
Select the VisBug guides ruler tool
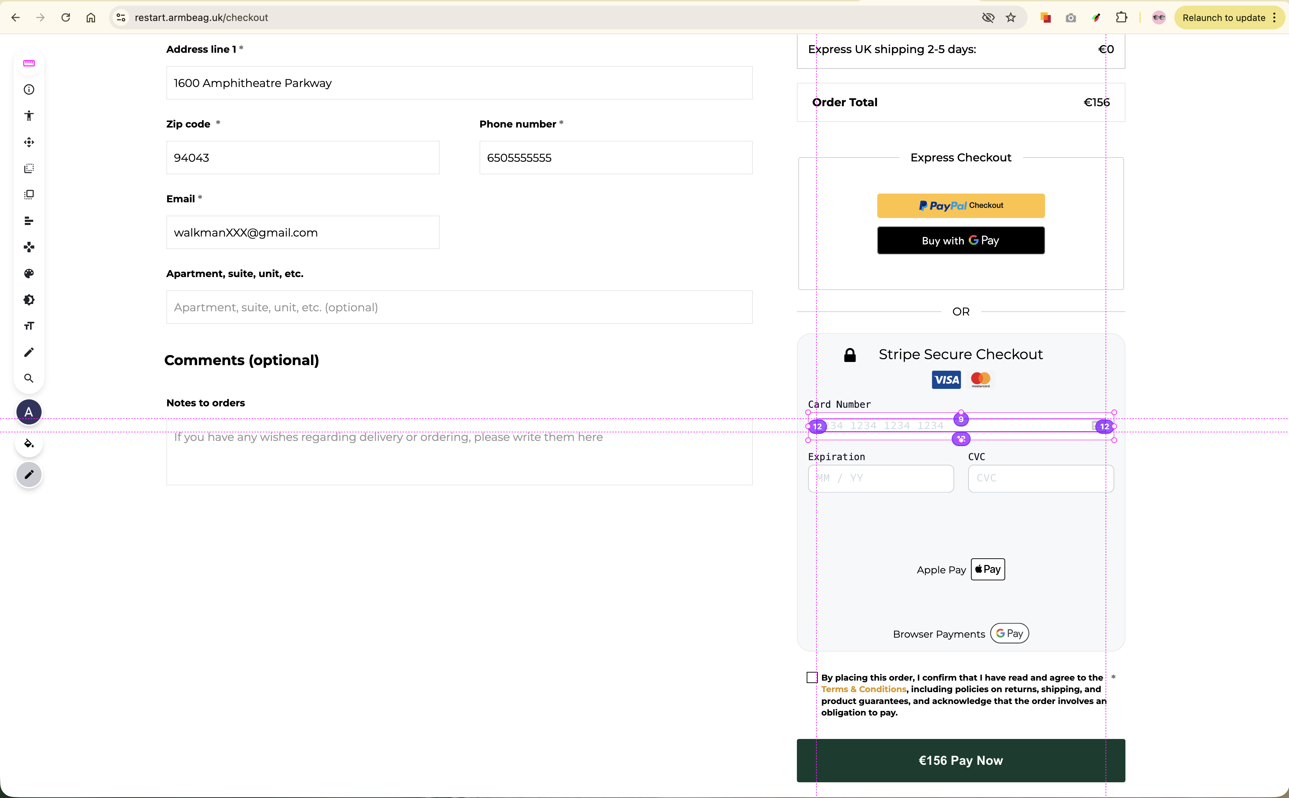pos(29,63)
